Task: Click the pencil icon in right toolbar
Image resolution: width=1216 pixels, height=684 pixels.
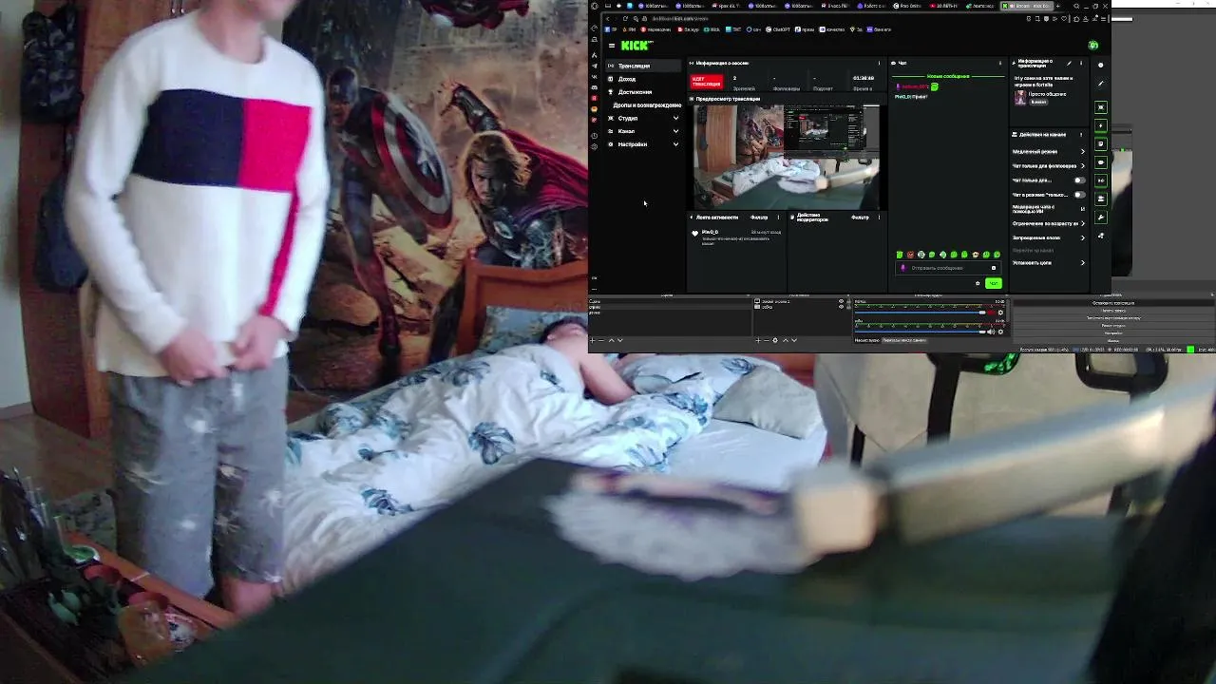Action: tap(1100, 83)
